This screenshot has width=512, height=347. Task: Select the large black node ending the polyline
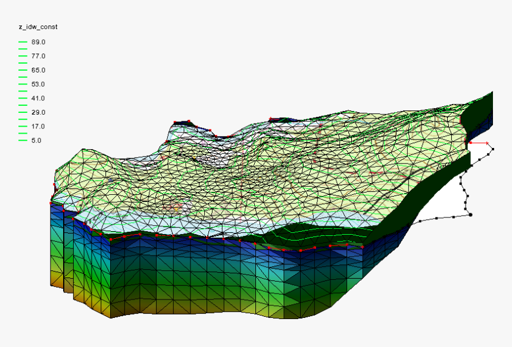click(x=470, y=214)
